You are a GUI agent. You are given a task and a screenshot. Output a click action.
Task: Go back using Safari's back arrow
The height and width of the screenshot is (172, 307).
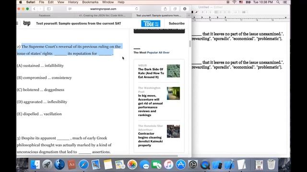click(35, 9)
